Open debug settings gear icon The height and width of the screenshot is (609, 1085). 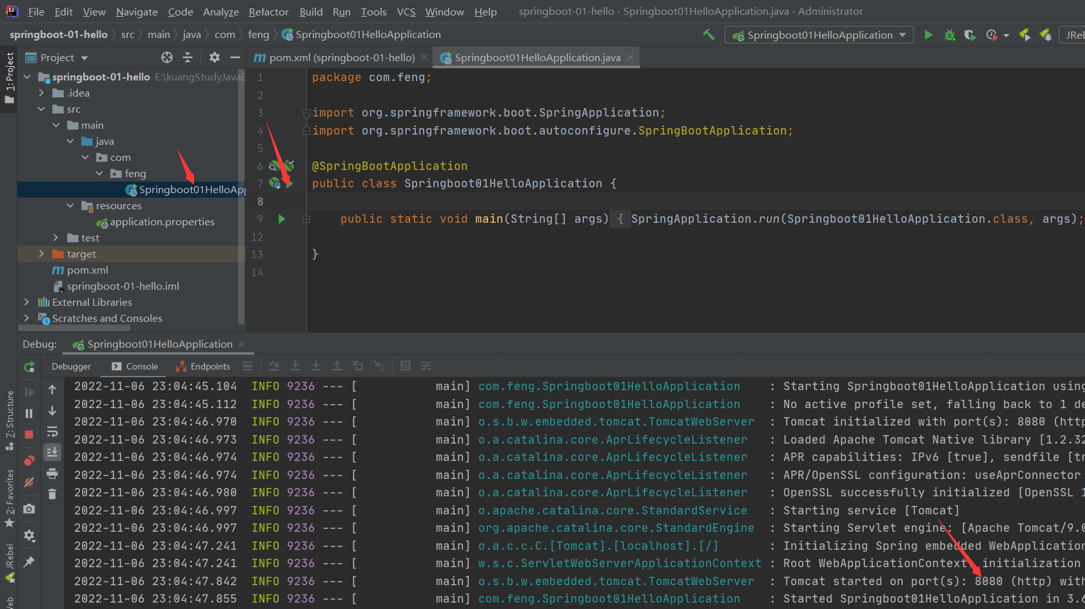[x=29, y=535]
